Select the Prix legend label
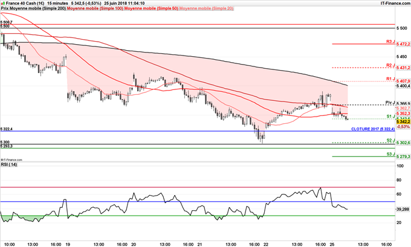The image size is (411, 247). (4, 8)
